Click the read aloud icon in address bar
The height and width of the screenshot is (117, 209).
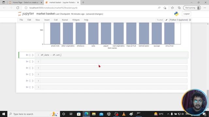click(159, 8)
